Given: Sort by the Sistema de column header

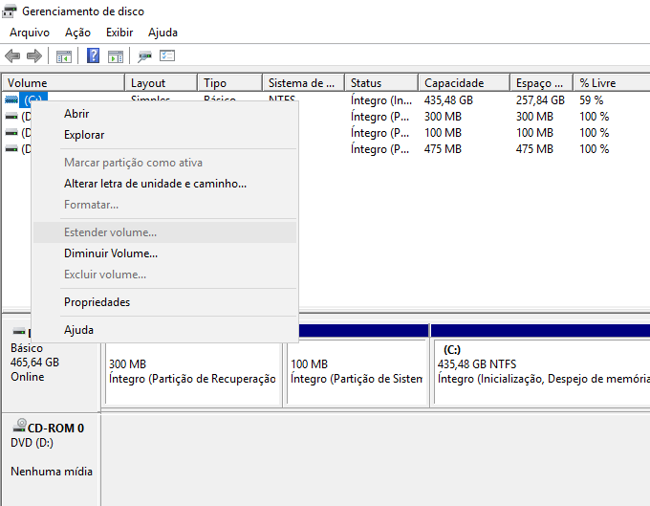Looking at the screenshot, I should pos(303,83).
